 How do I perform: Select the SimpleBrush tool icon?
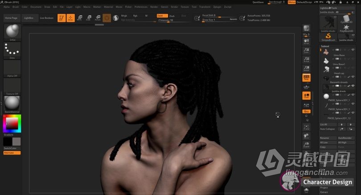point(328,37)
